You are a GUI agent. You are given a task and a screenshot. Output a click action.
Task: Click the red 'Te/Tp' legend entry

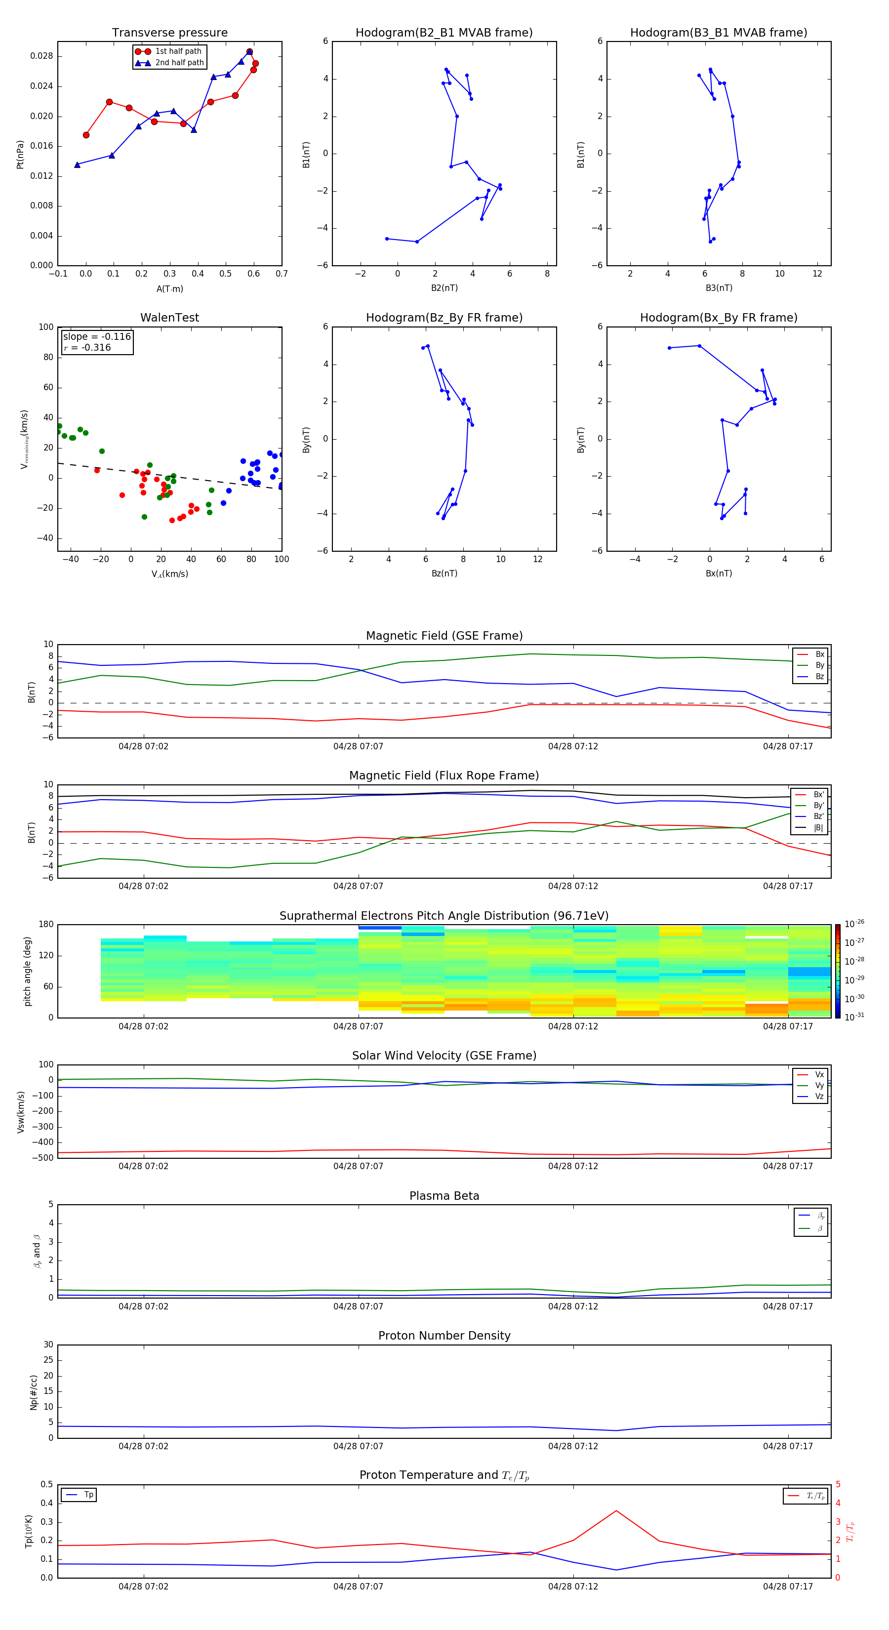click(806, 1496)
